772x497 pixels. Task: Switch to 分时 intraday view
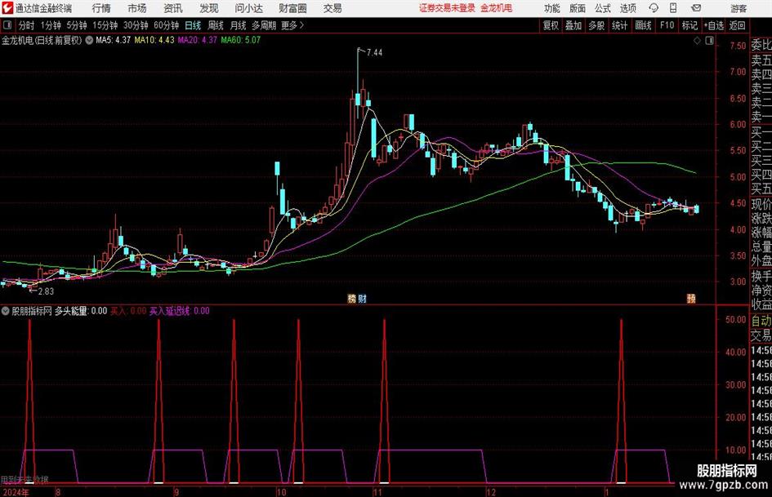click(27, 25)
